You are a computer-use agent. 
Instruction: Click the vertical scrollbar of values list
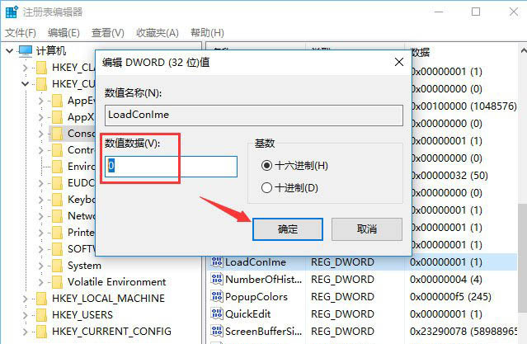click(520, 231)
